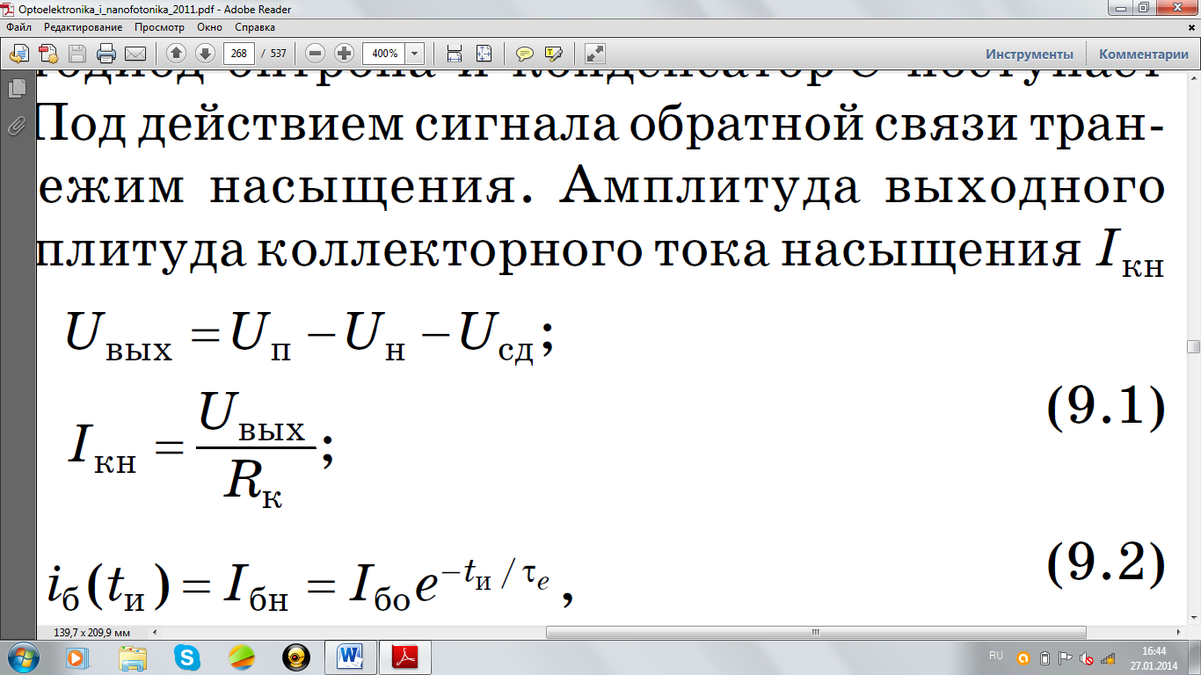Click the orange Avast tray icon

[1023, 657]
